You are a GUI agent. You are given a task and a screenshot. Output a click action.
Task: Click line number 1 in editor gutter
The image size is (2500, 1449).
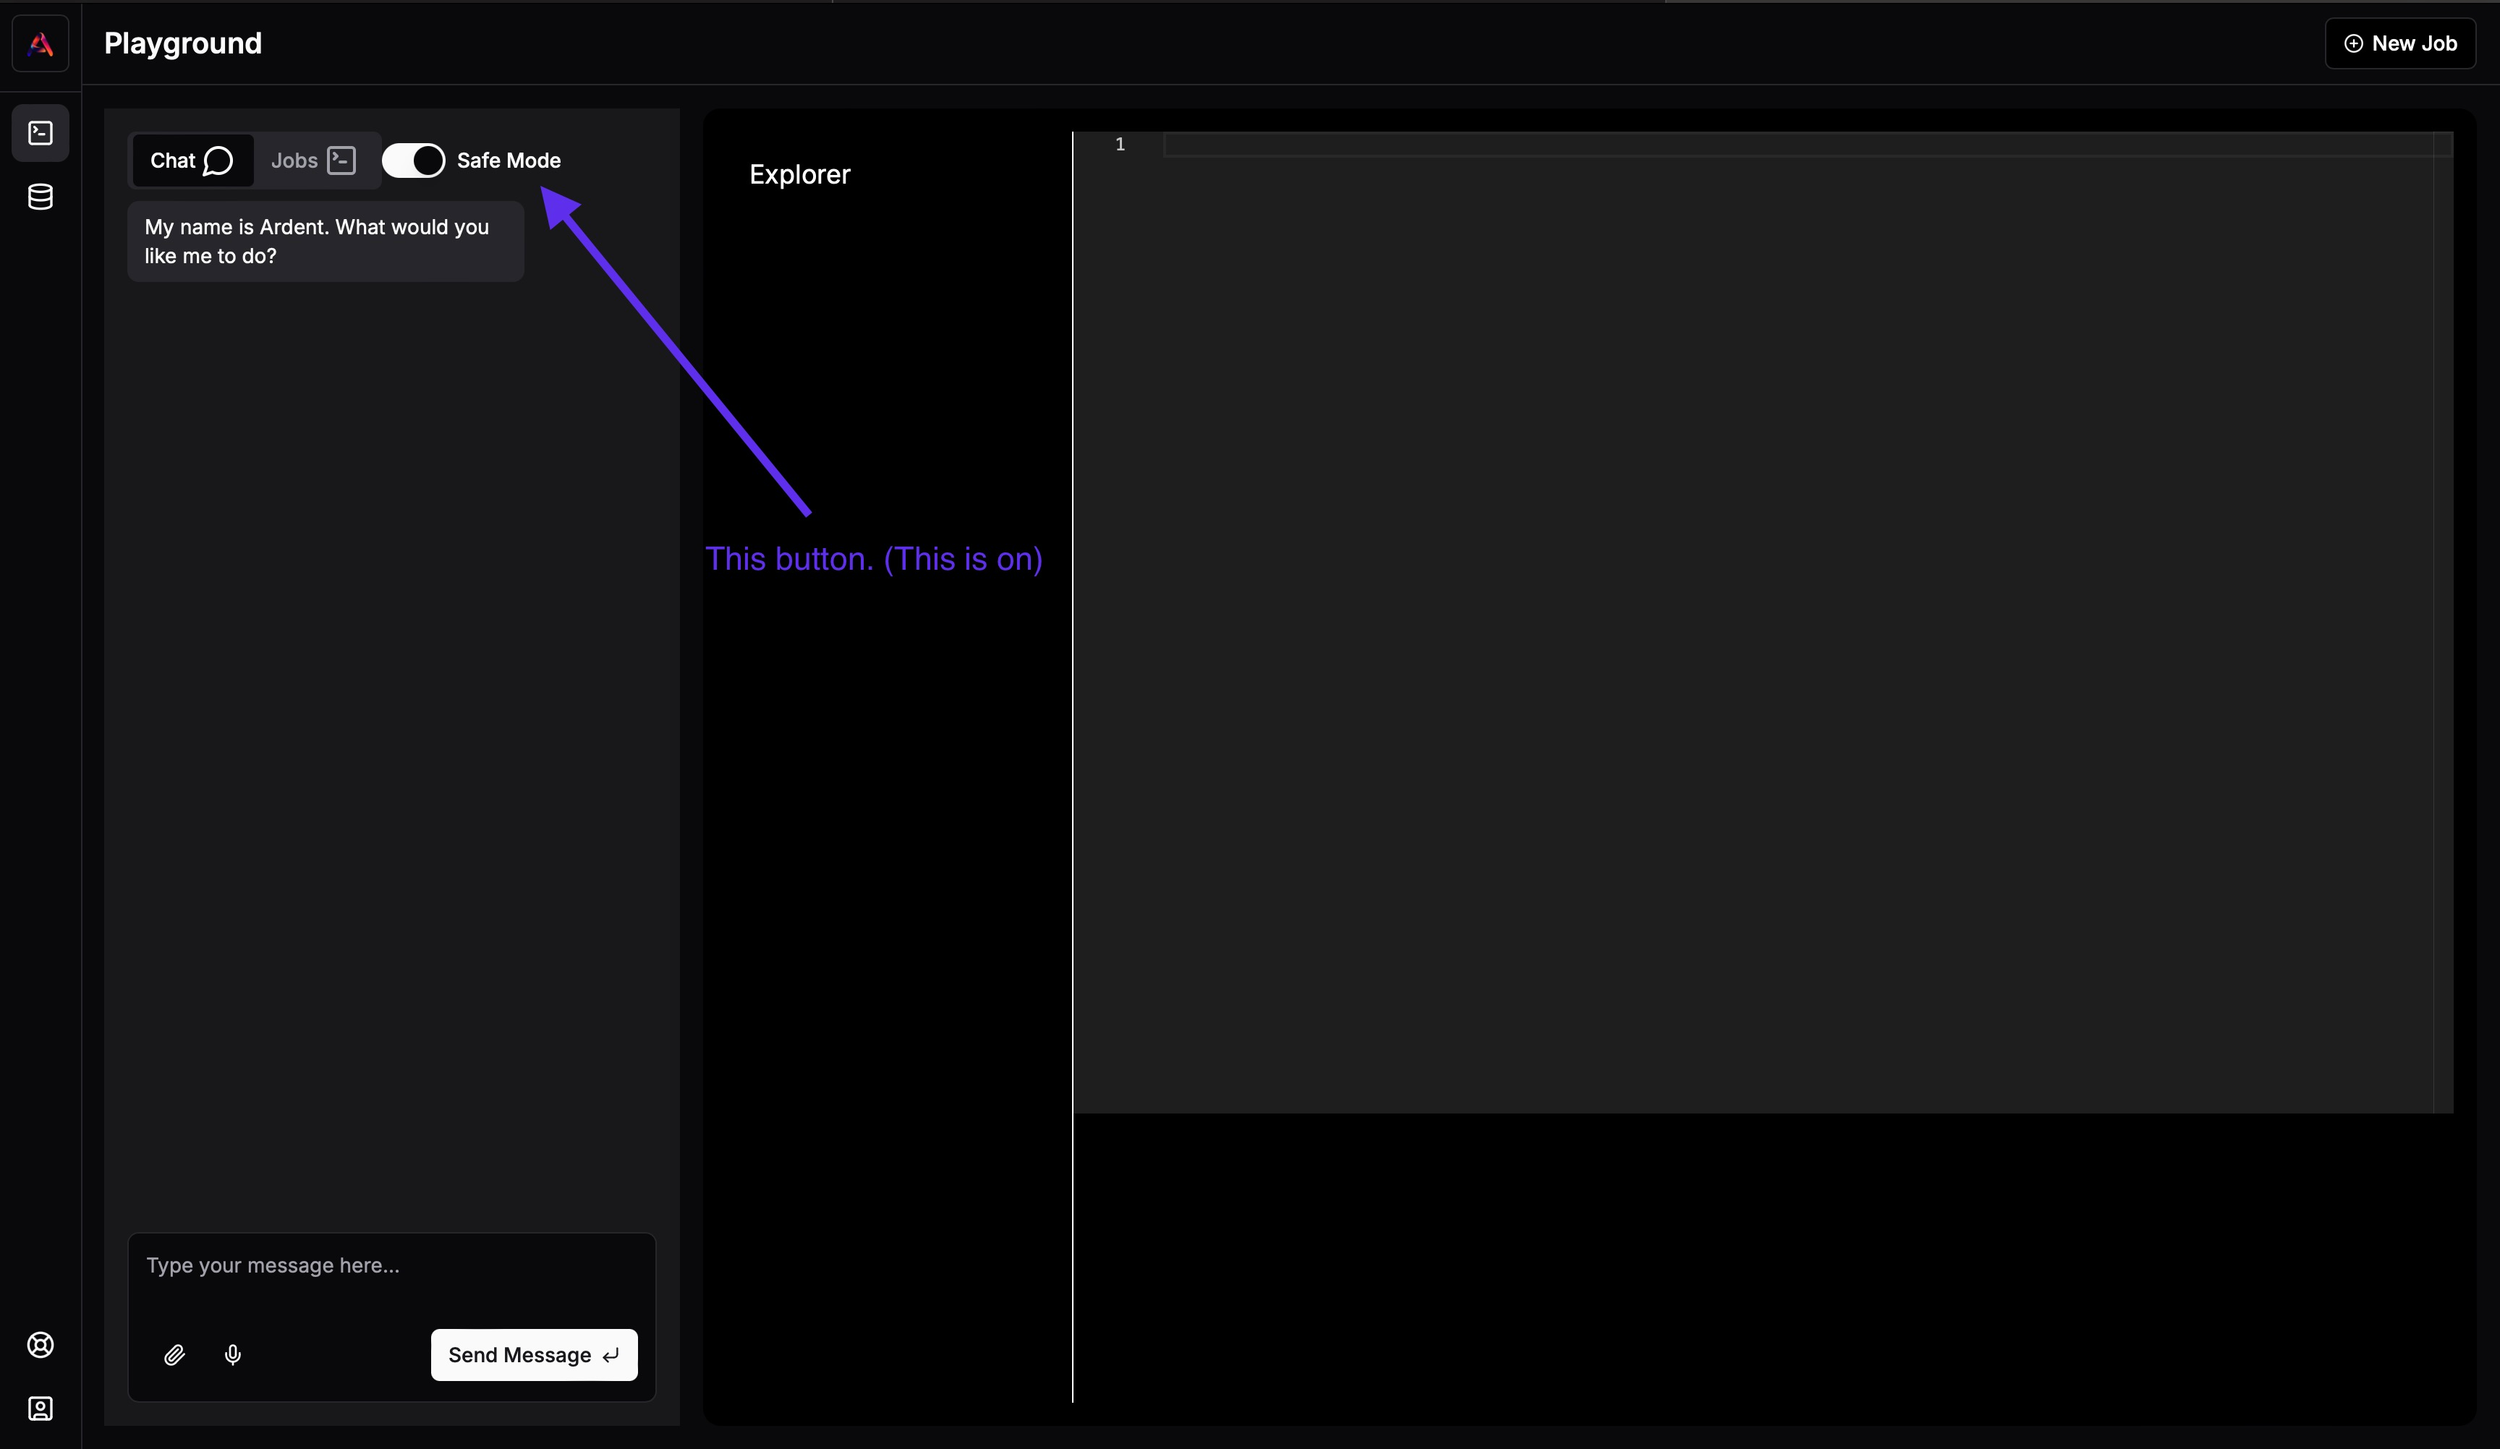1120,145
